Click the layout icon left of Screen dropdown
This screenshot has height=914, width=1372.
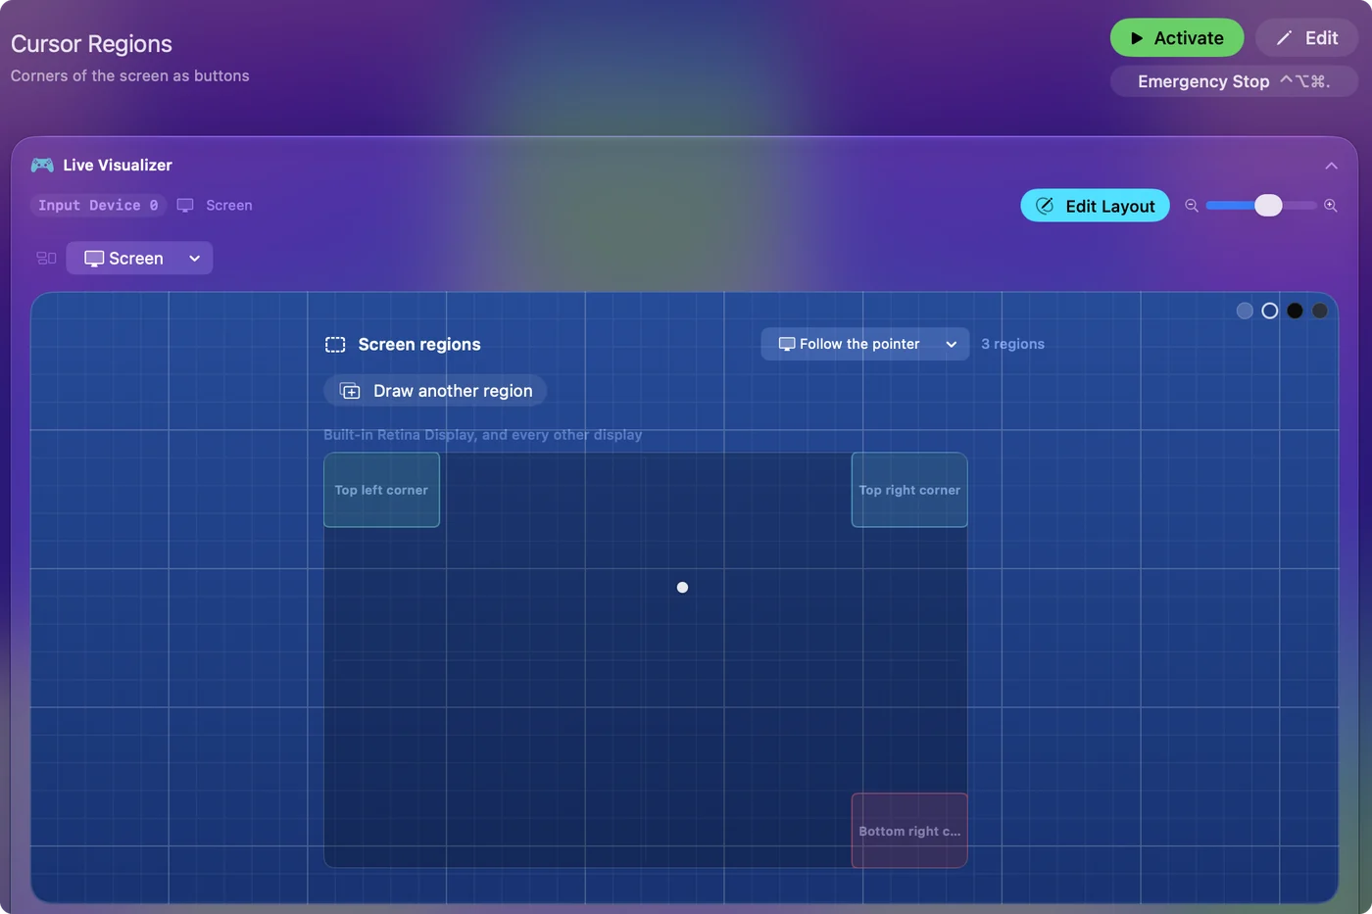[46, 259]
